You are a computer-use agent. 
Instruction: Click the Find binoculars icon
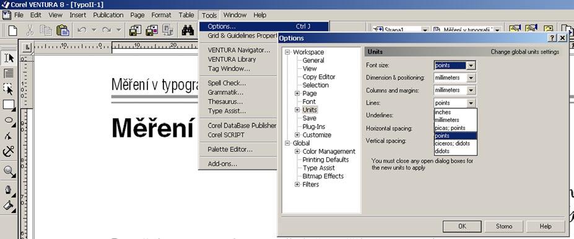(x=188, y=30)
